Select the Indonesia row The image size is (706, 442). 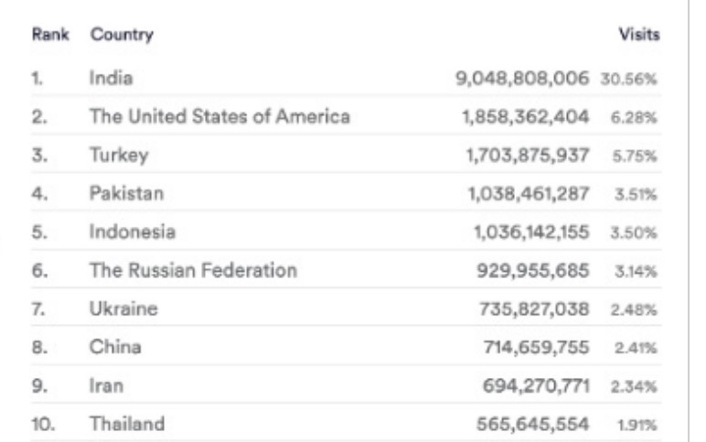click(347, 232)
